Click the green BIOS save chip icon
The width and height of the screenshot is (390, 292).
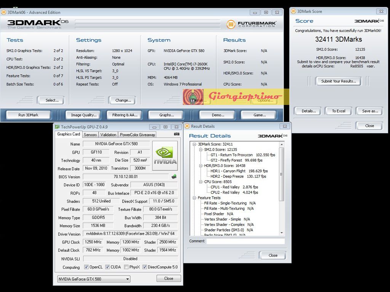click(x=174, y=176)
